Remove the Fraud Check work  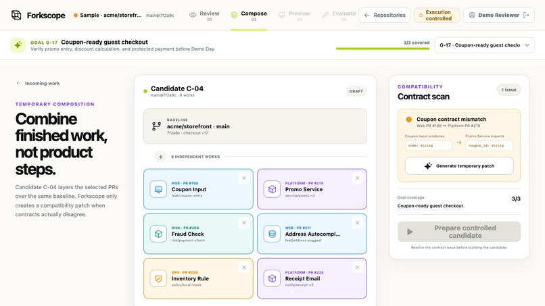coord(244,223)
